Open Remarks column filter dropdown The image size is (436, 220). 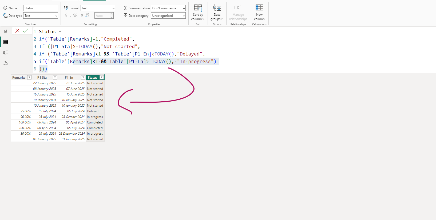point(29,78)
